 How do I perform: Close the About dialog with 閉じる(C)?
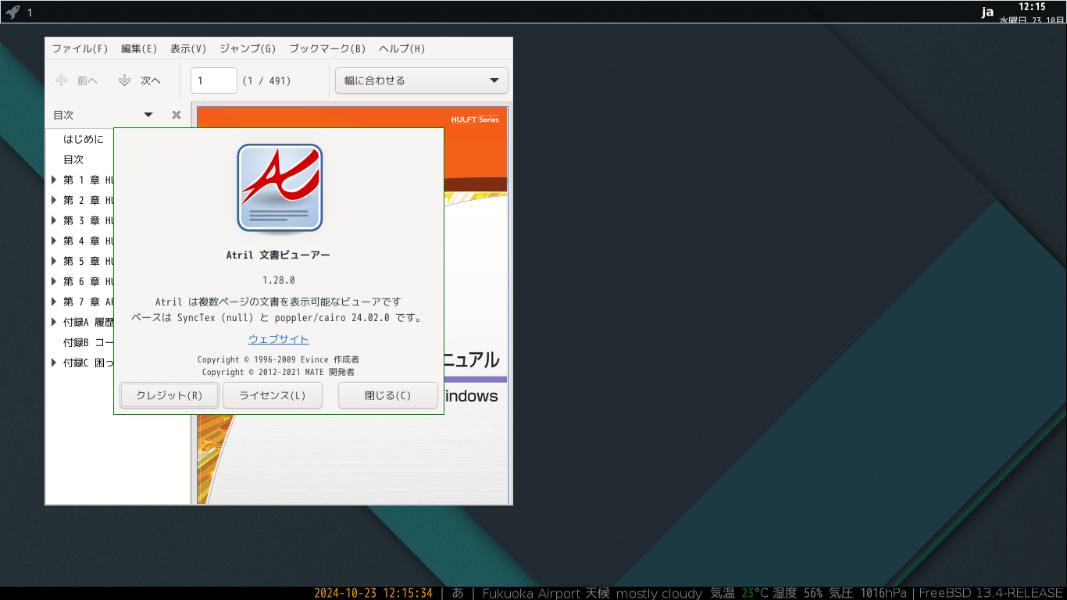click(388, 395)
